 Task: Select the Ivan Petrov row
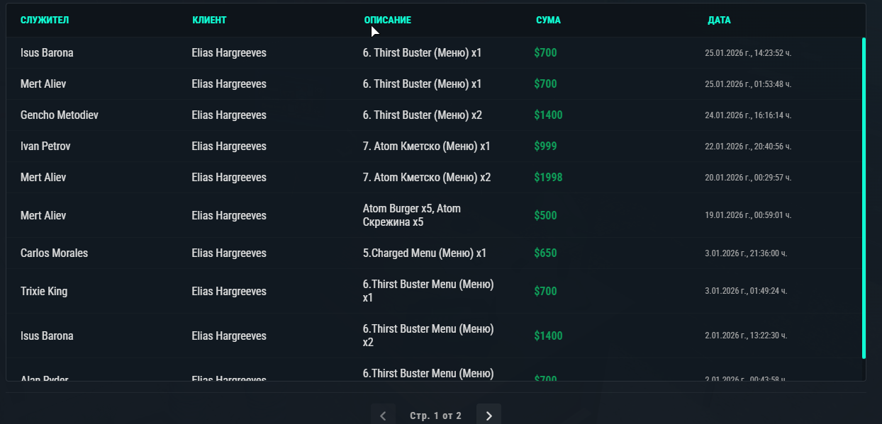click(x=434, y=146)
